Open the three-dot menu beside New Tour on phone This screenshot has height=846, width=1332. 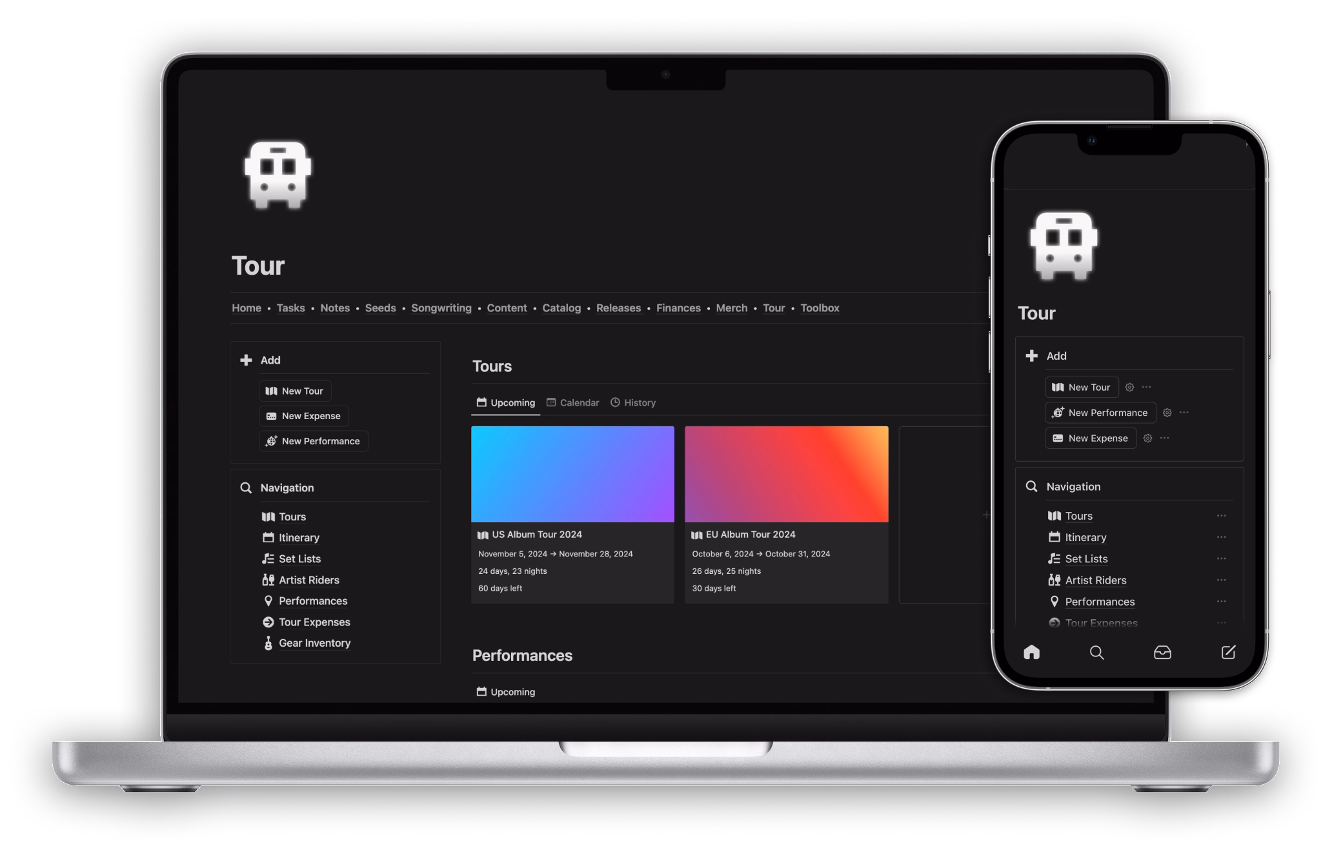tap(1146, 387)
